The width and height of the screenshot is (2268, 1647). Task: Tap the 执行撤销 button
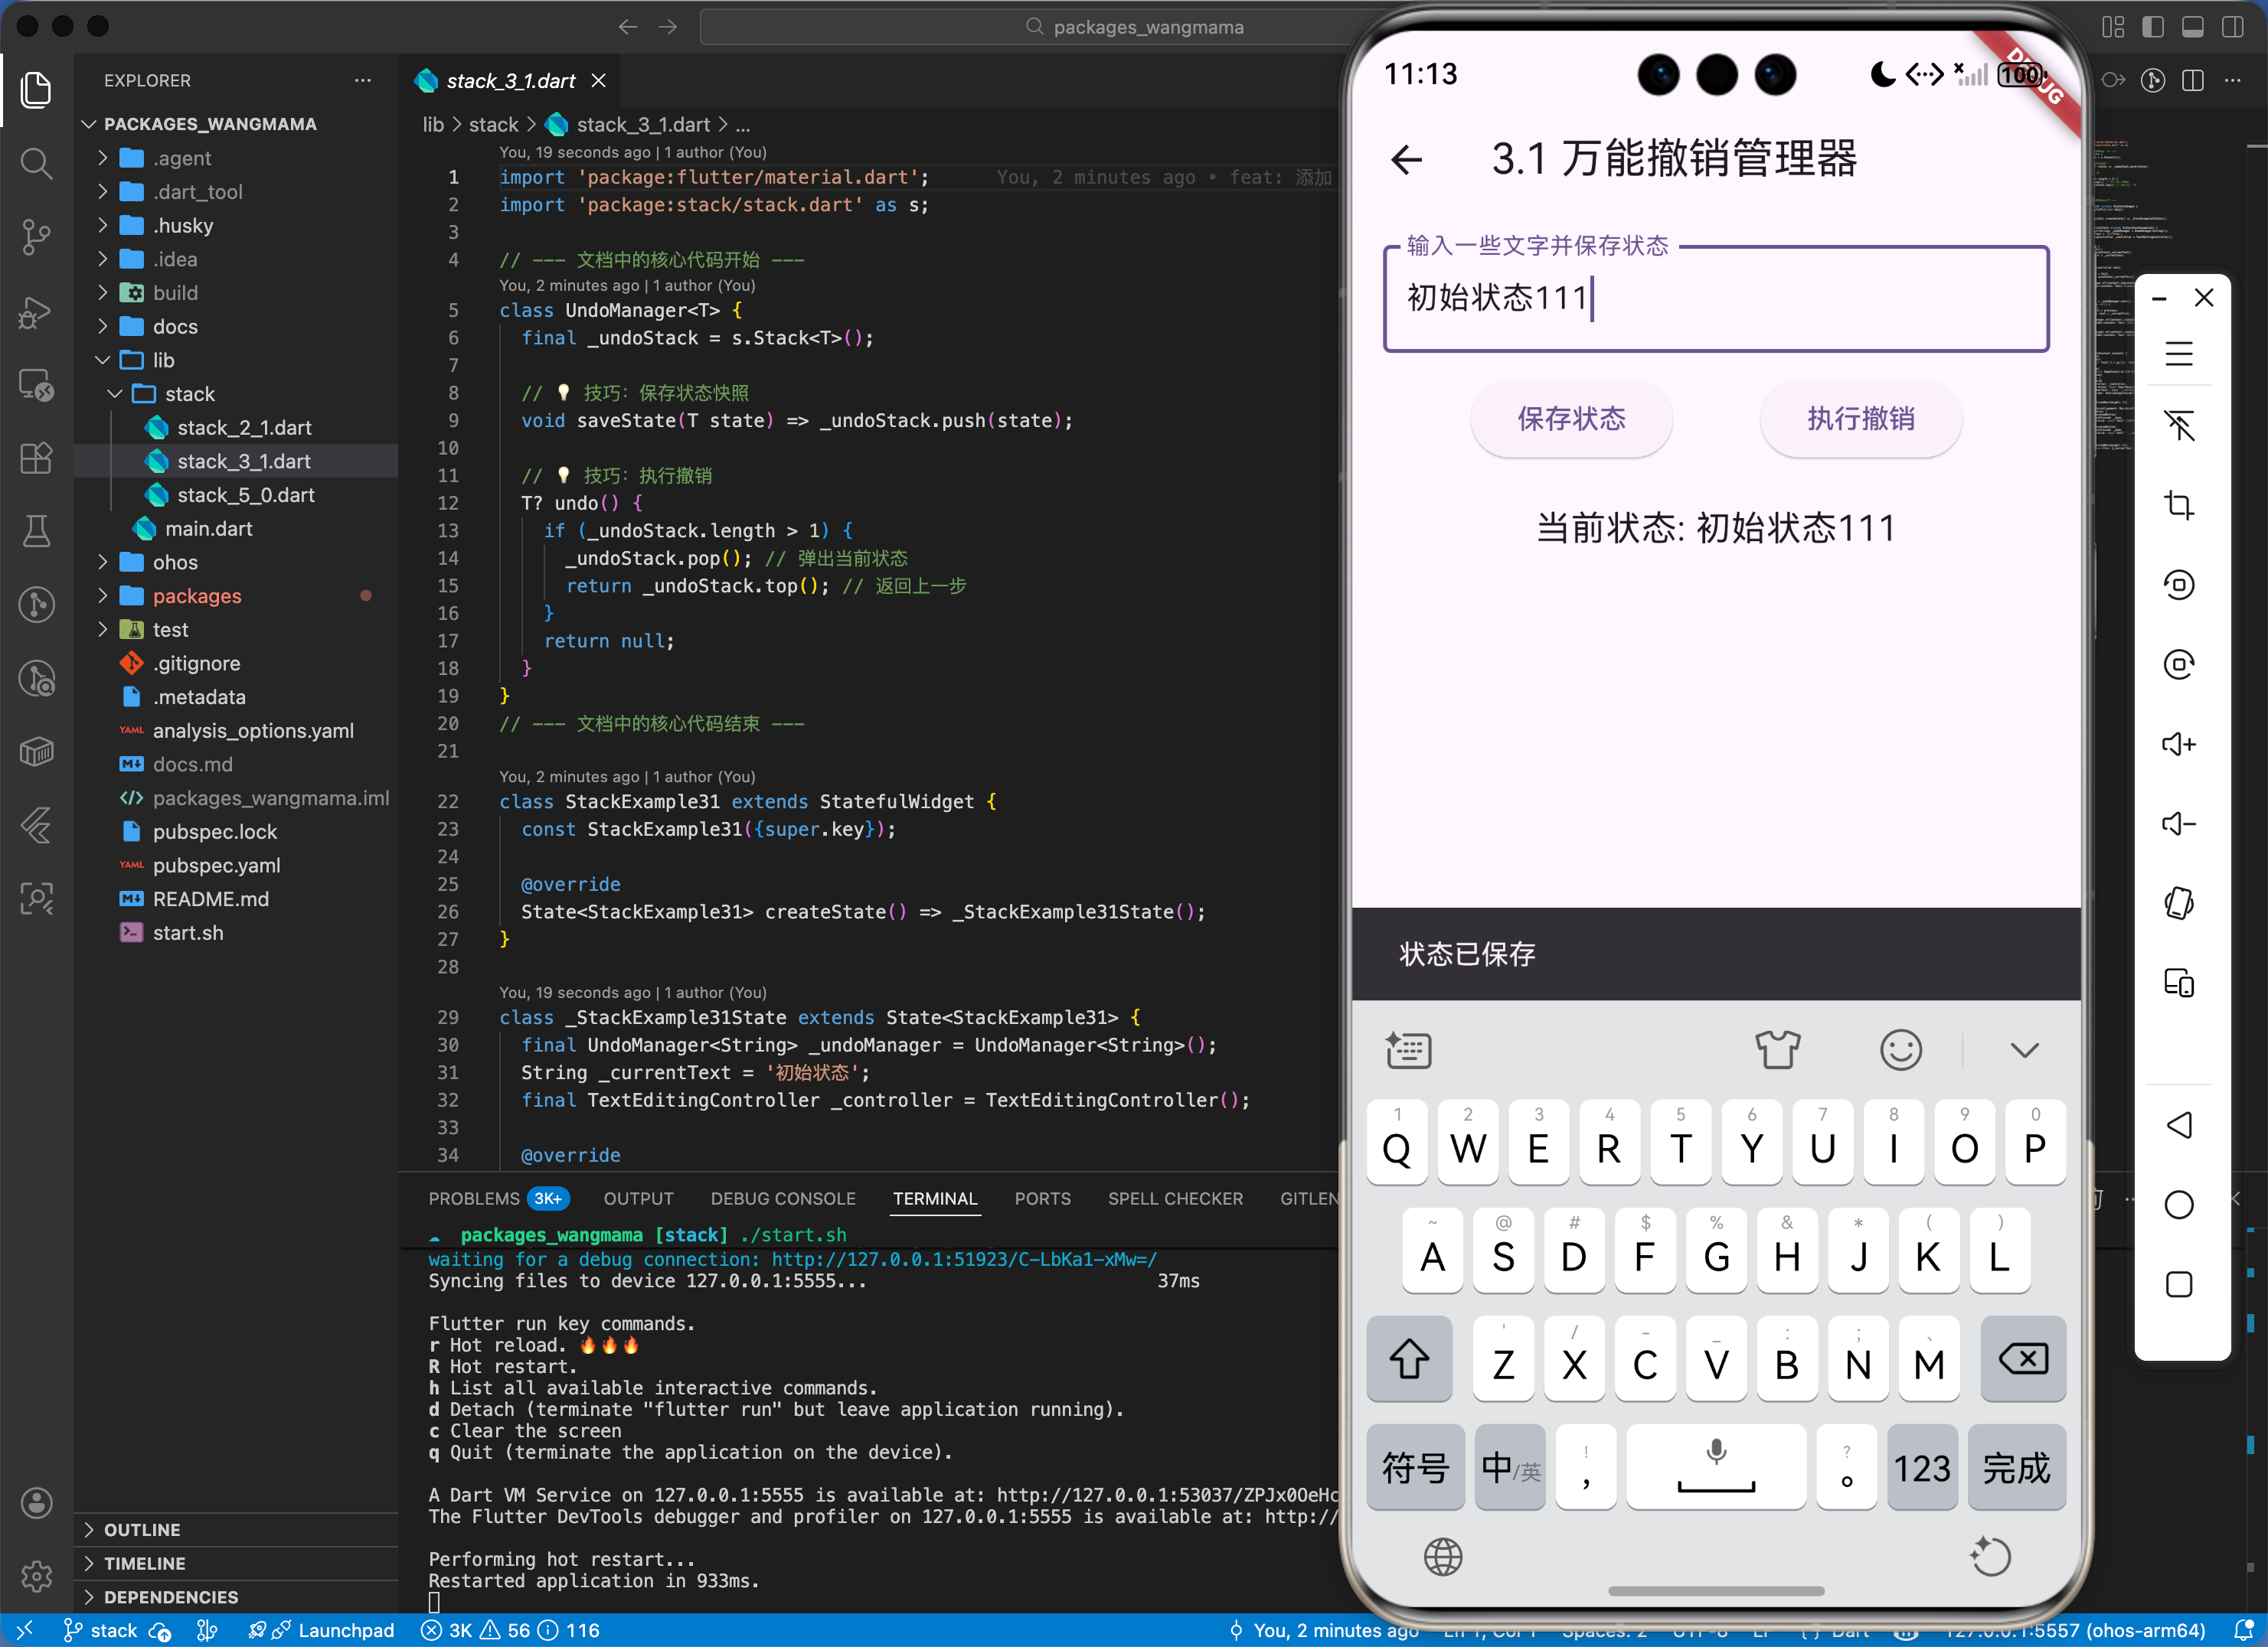1860,419
